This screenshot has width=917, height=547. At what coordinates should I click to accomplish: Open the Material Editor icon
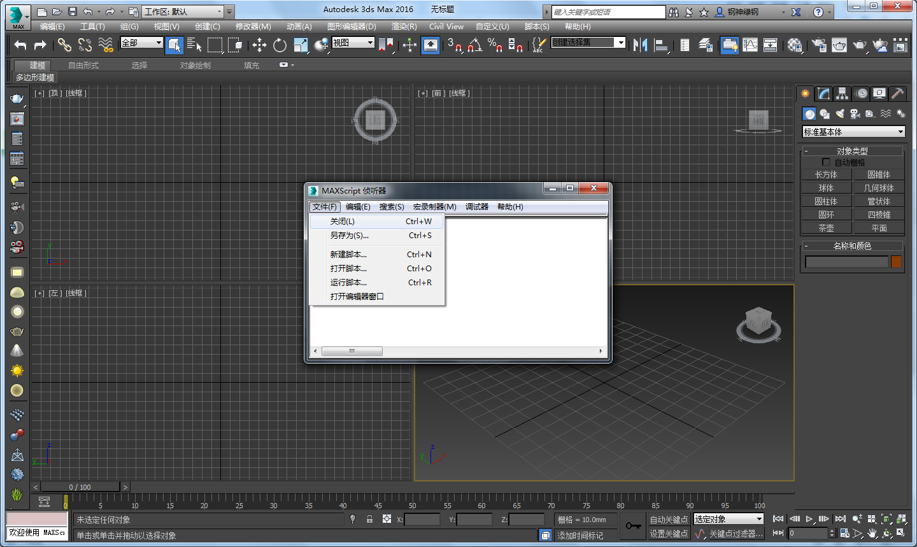click(795, 45)
